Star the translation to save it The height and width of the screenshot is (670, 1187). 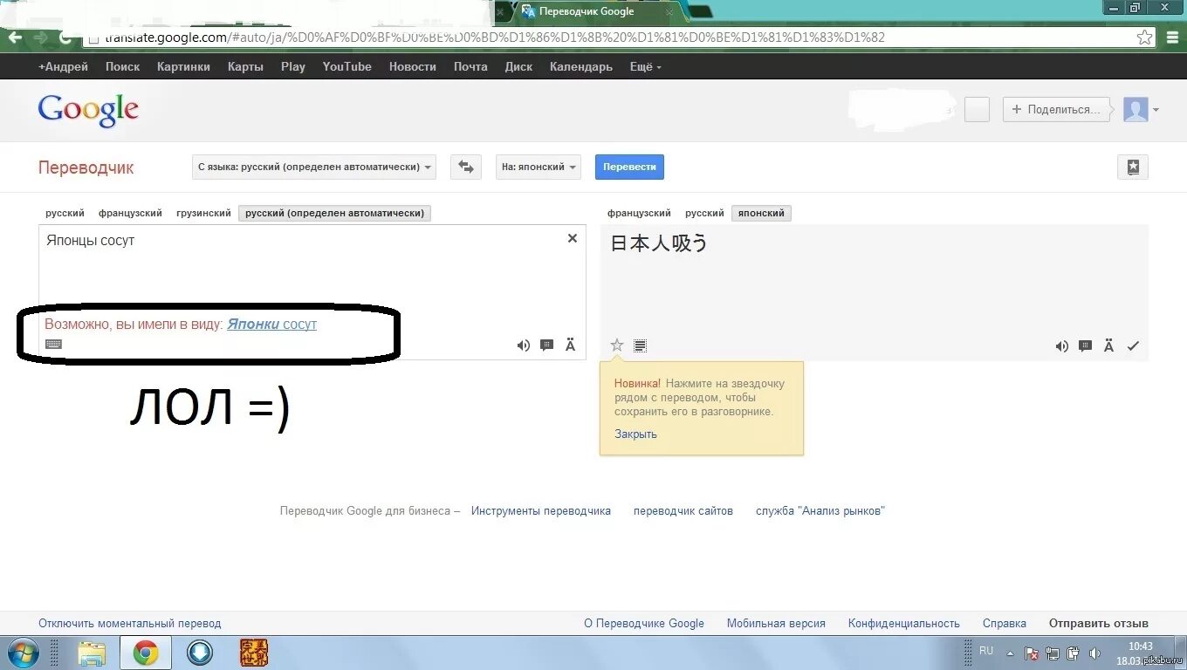[617, 345]
